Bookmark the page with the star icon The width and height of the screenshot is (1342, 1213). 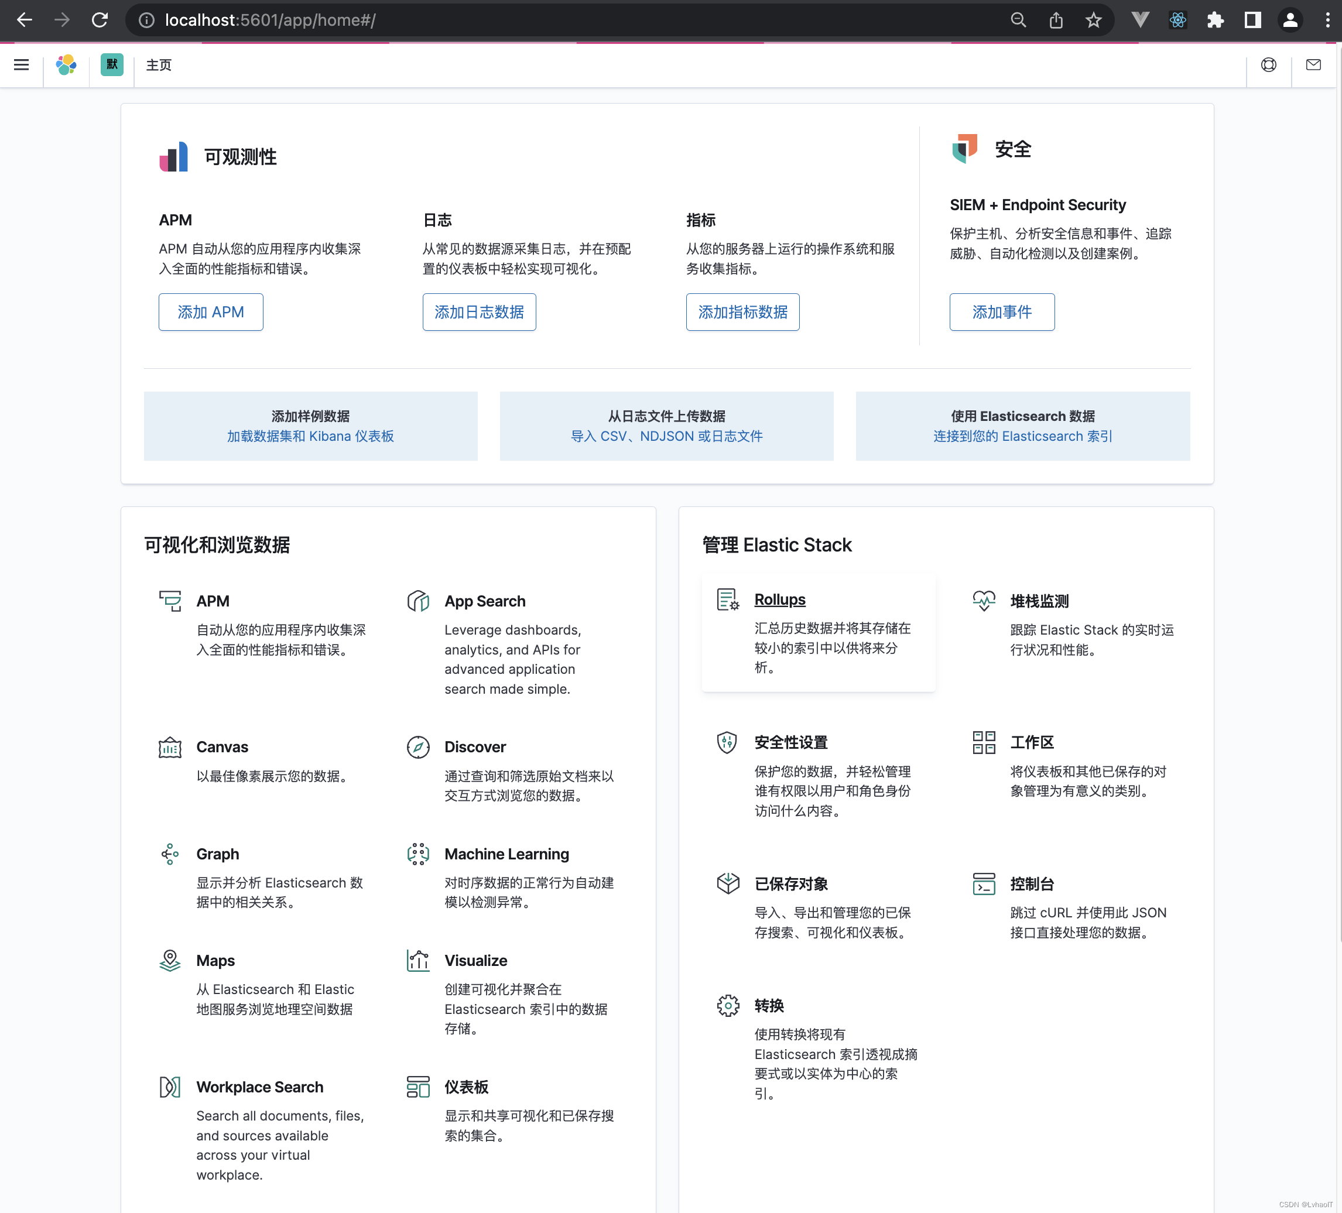point(1093,20)
